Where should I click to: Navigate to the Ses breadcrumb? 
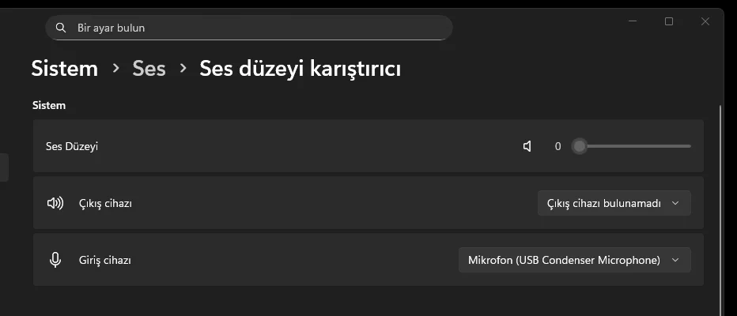(149, 69)
